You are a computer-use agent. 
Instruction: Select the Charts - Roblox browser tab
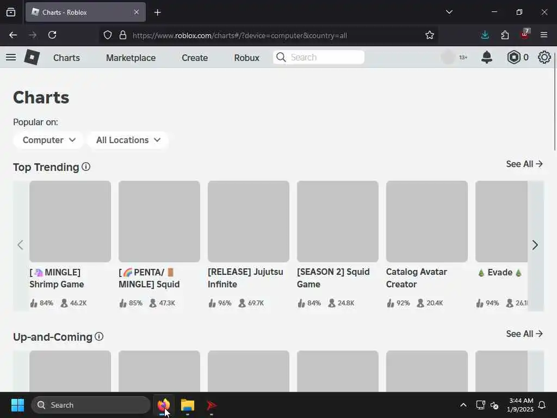(85, 12)
